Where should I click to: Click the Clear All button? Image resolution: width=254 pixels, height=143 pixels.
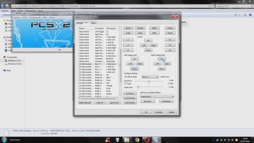pos(100,102)
